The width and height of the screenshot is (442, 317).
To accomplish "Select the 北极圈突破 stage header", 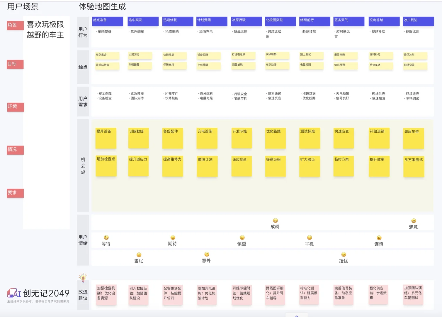I will [x=280, y=21].
